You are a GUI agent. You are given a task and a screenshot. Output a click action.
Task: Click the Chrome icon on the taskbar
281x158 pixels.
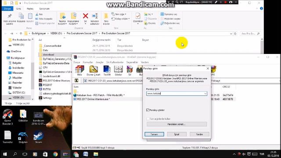coord(55,154)
